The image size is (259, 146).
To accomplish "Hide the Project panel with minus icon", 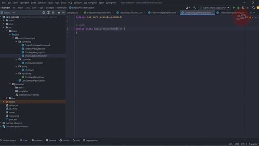I will pyautogui.click(x=64, y=13).
